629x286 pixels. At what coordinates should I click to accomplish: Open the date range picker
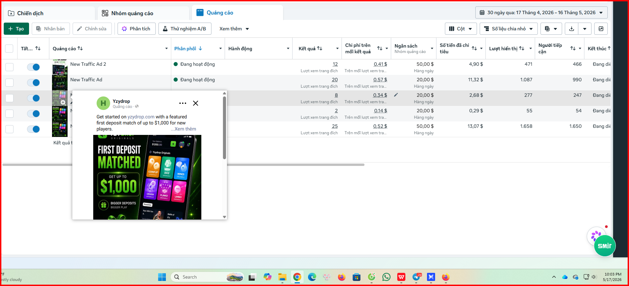pos(541,12)
